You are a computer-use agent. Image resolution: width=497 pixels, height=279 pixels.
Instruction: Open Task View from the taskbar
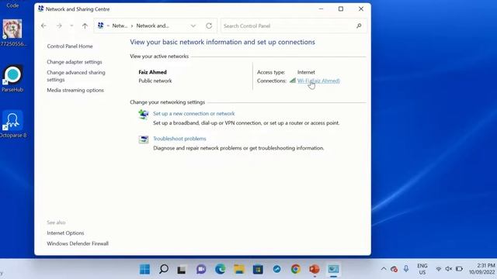point(182,269)
